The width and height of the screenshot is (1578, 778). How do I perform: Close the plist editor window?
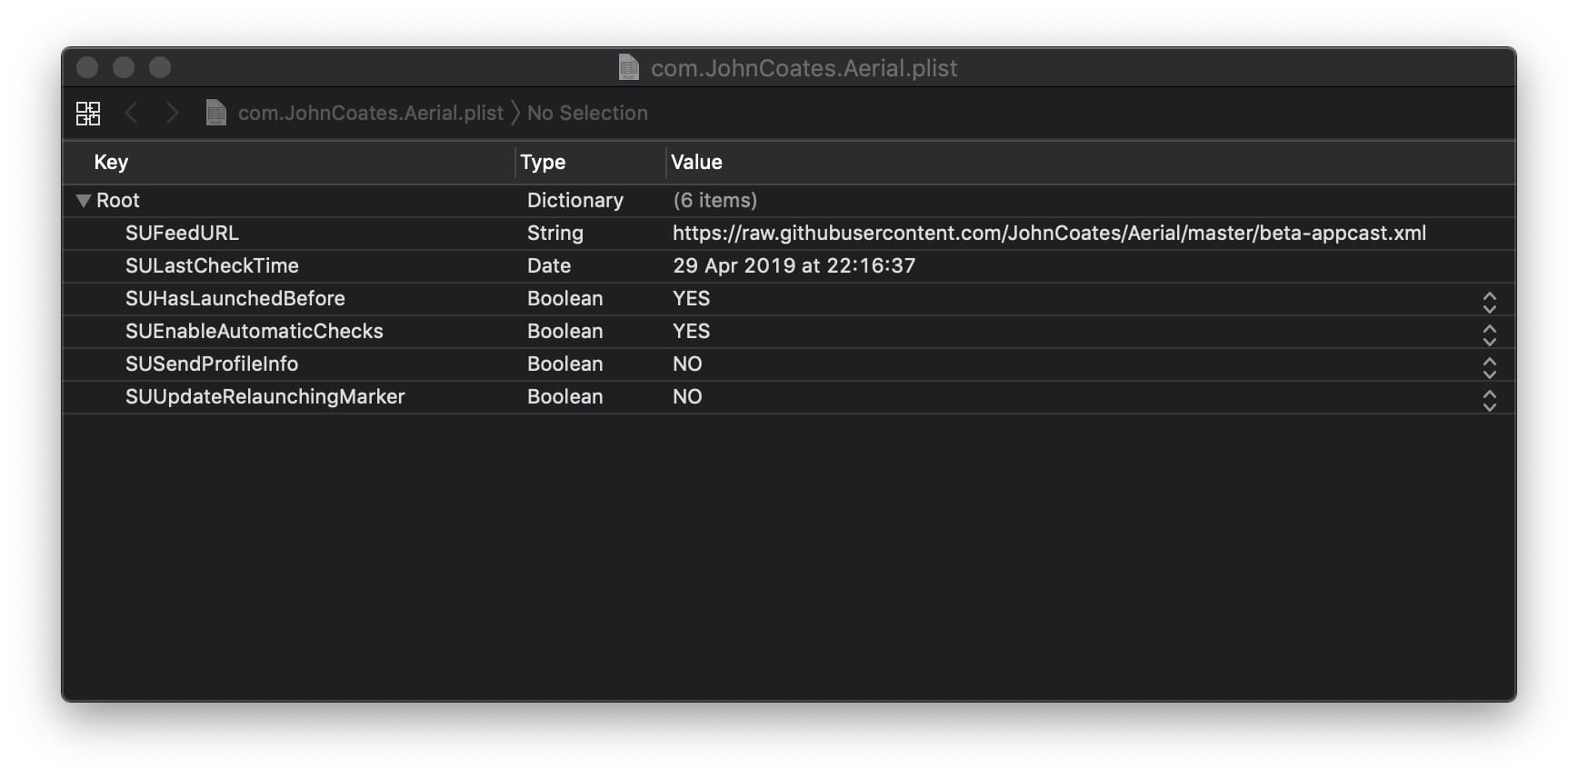click(x=87, y=67)
